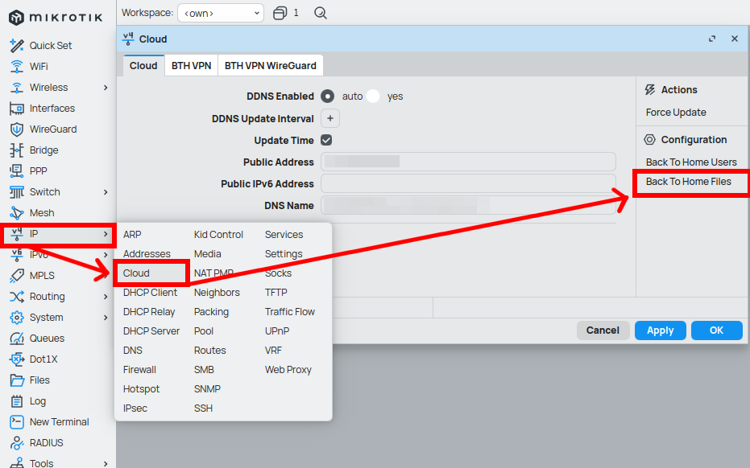The width and height of the screenshot is (750, 468).
Task: Choose Hotspot in the IP submenu
Action: [141, 389]
